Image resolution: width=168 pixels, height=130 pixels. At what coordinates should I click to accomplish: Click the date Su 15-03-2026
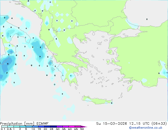coord(112,124)
